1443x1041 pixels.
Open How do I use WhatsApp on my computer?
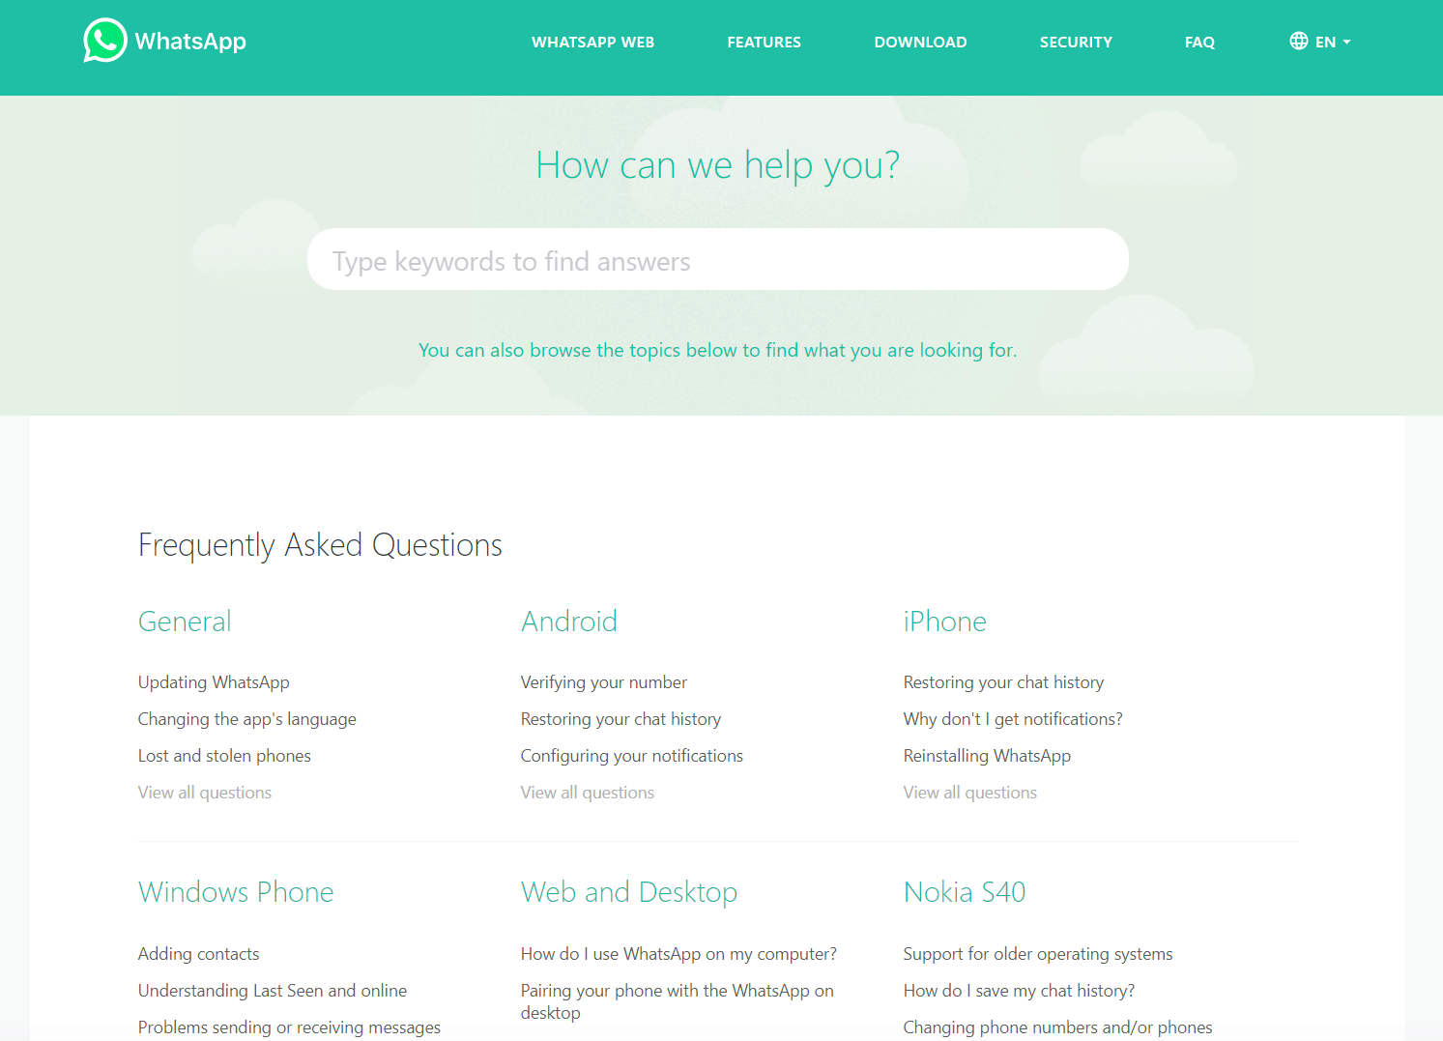point(678,954)
